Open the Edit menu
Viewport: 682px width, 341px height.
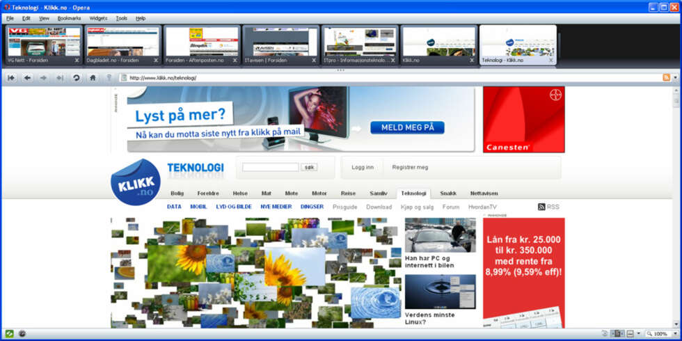26,18
